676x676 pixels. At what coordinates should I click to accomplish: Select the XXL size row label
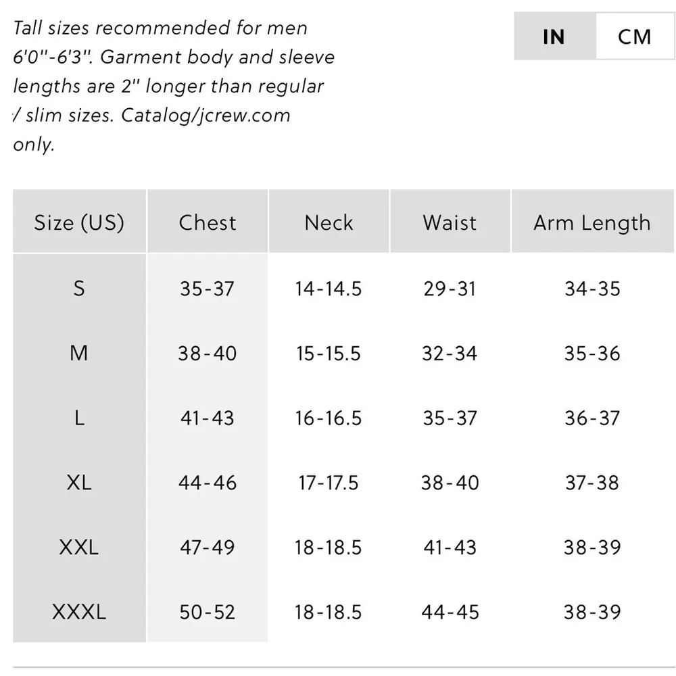[x=79, y=547]
